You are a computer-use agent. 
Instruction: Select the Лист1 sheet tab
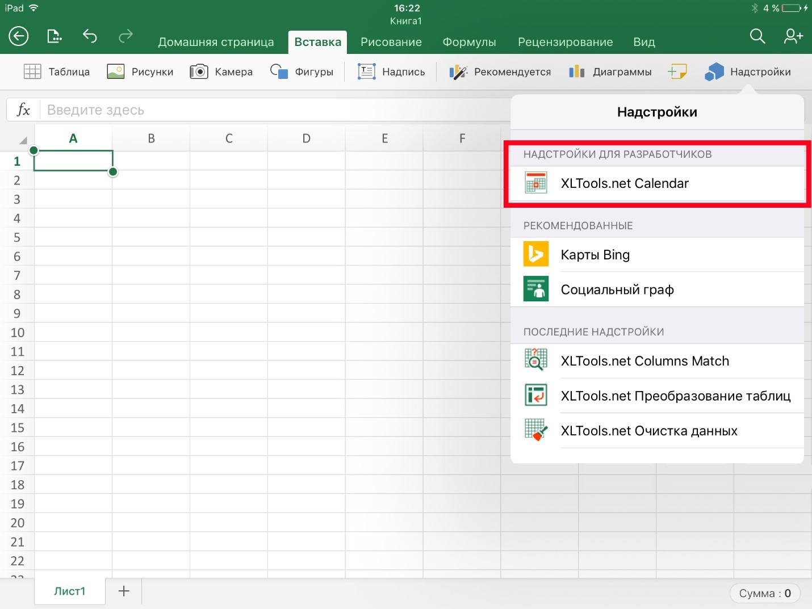[69, 591]
